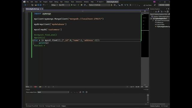Open the Extensions menu

tap(79, 2)
